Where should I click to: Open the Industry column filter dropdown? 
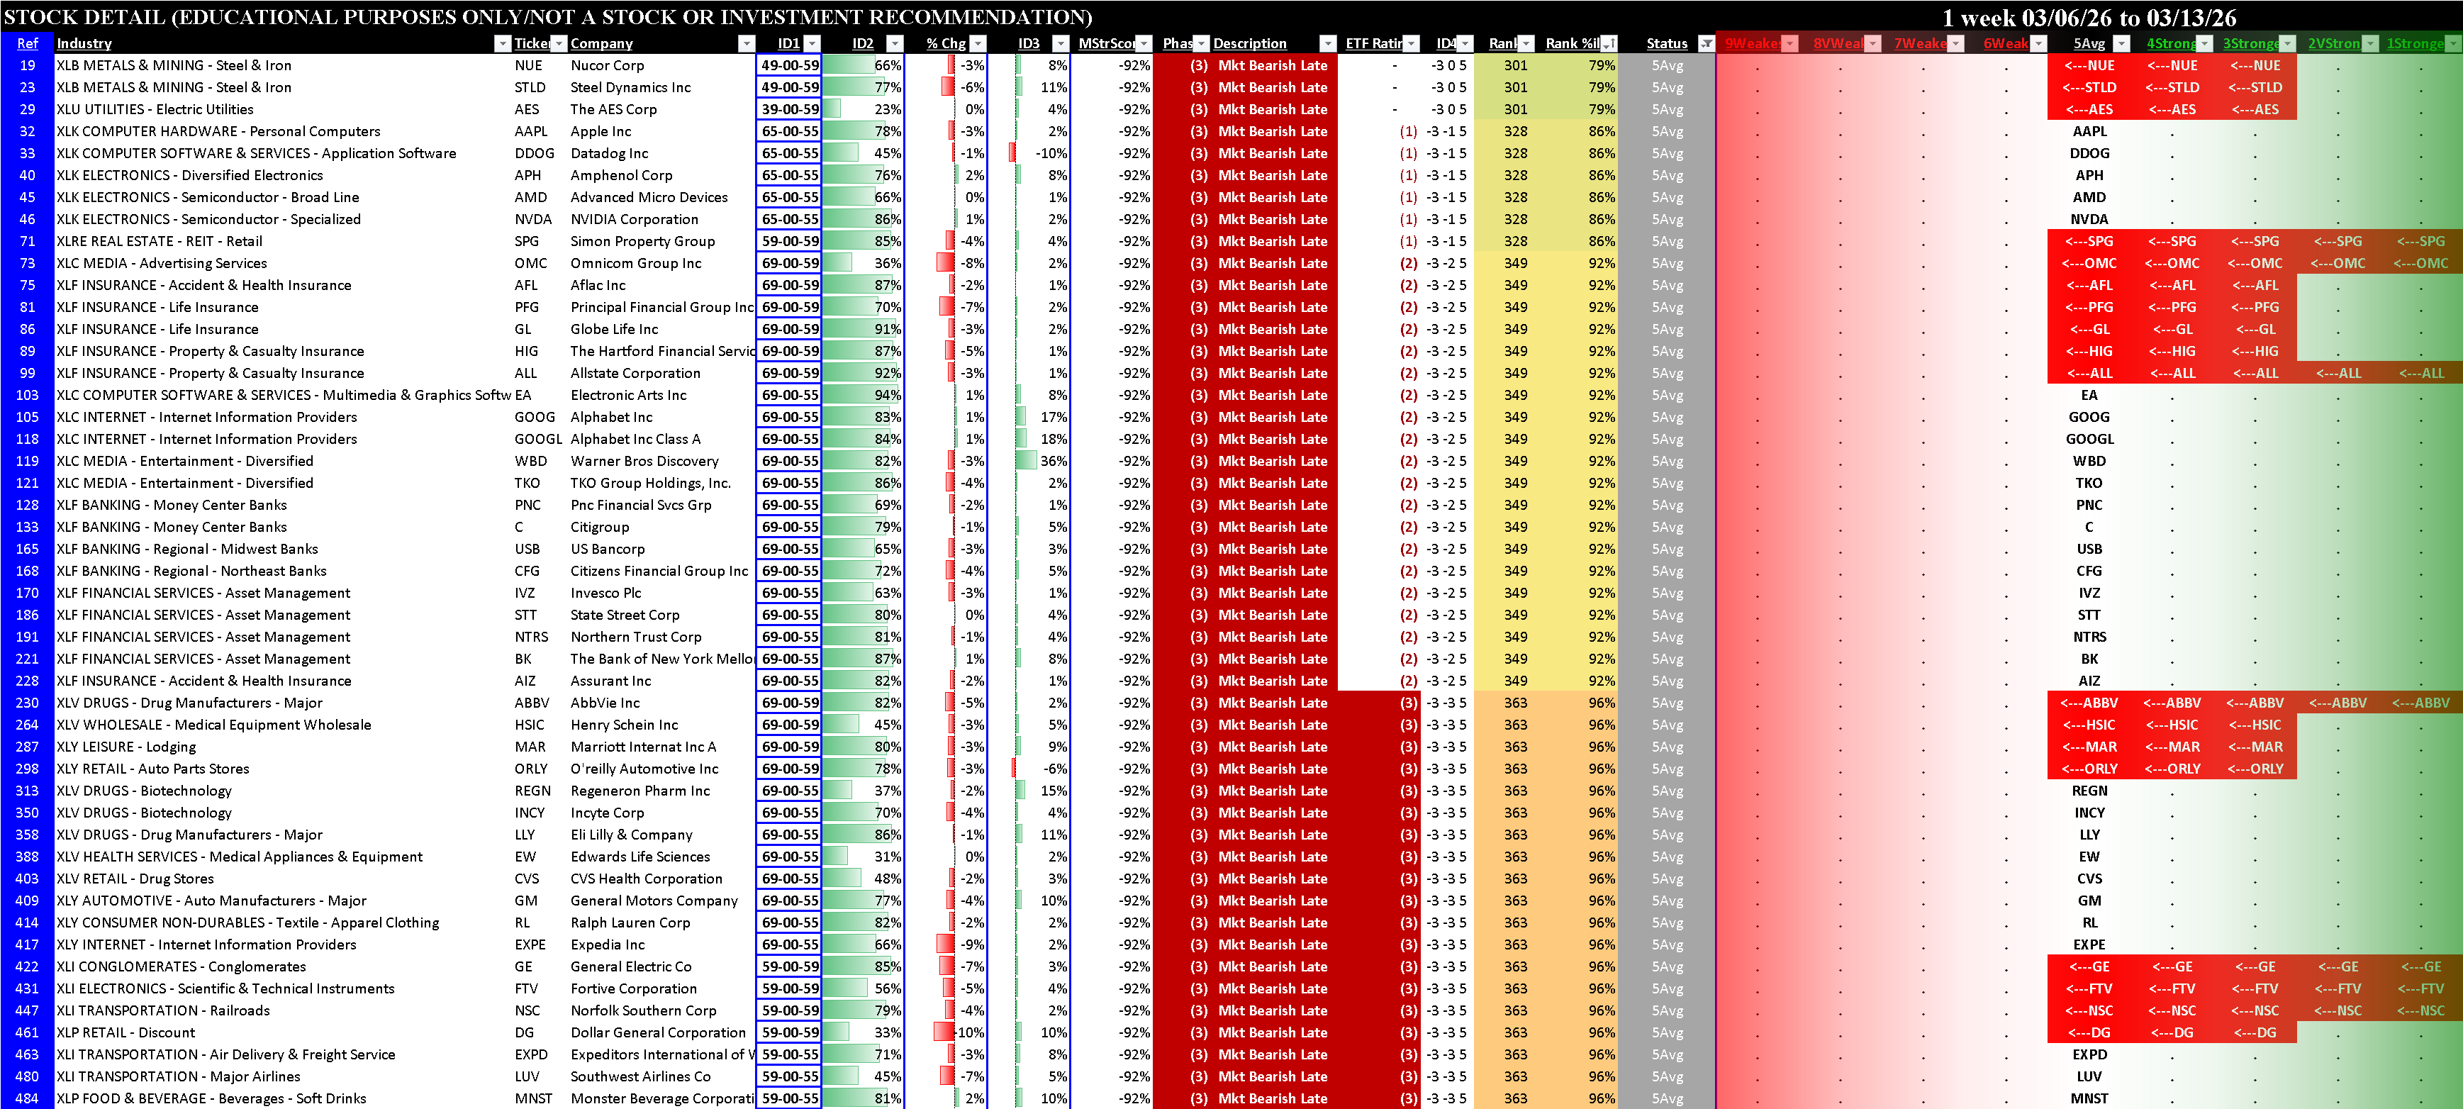(502, 43)
